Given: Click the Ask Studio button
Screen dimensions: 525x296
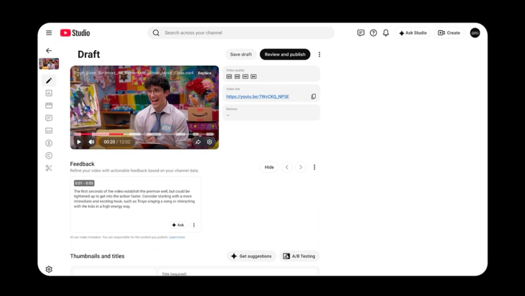Looking at the screenshot, I should point(413,33).
